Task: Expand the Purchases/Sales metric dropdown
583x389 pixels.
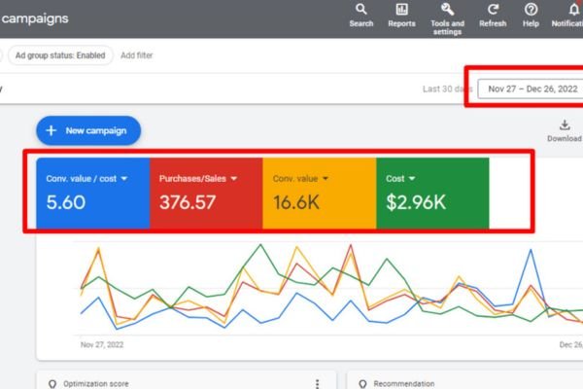Action: pos(234,179)
